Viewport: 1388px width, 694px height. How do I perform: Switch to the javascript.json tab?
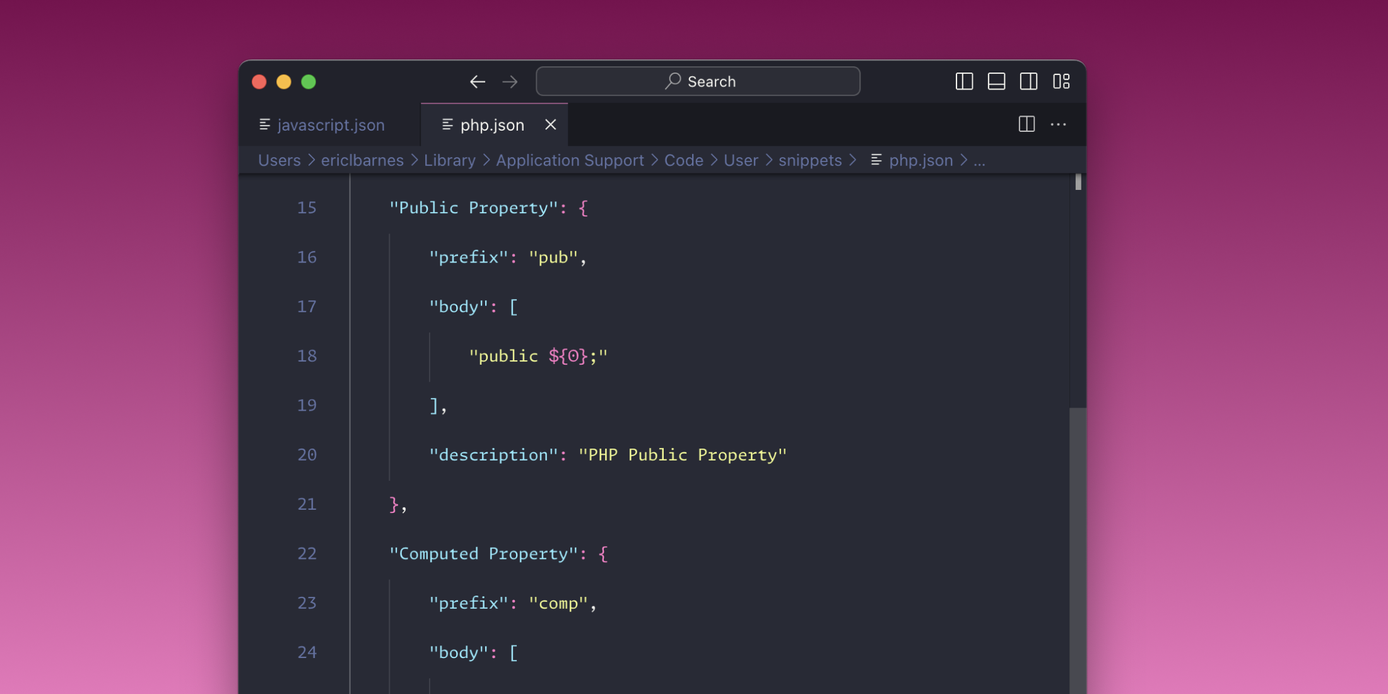[331, 124]
